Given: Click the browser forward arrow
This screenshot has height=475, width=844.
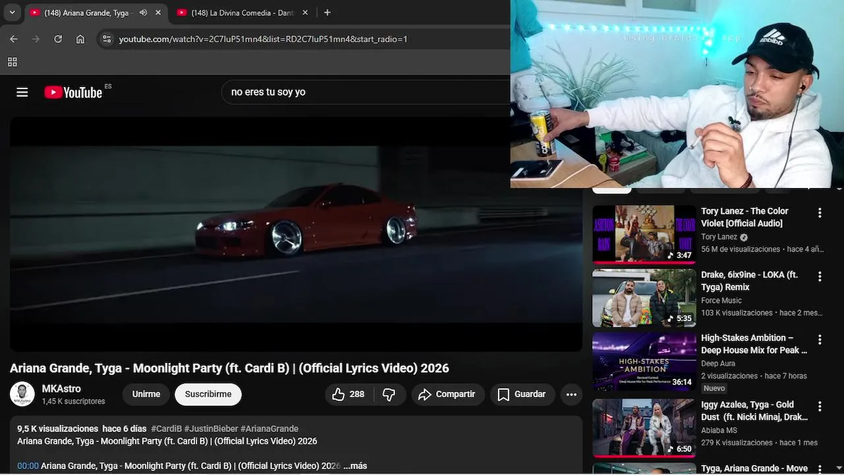Looking at the screenshot, I should 36,39.
